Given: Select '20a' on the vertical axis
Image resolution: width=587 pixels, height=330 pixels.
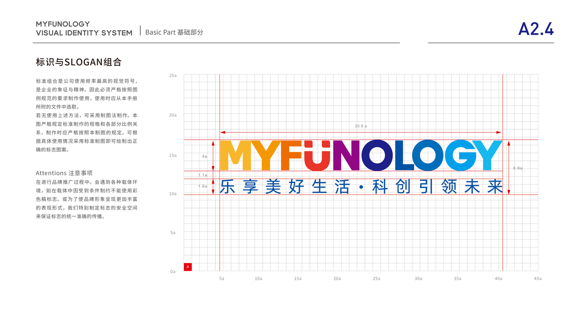Looking at the screenshot, I should pos(173,115).
